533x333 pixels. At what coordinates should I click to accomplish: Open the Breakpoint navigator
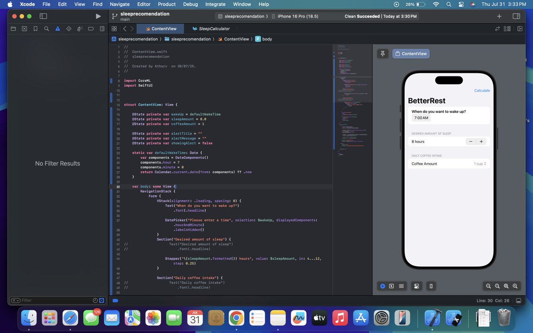(x=91, y=28)
